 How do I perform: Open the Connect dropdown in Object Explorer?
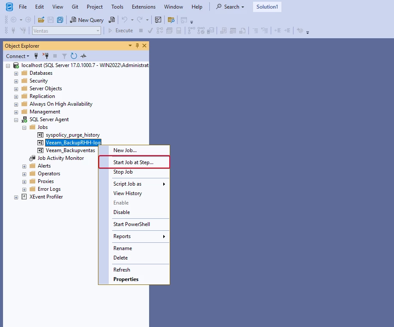[x=18, y=56]
